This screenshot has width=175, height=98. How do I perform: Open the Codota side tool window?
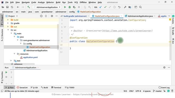[x=173, y=20]
